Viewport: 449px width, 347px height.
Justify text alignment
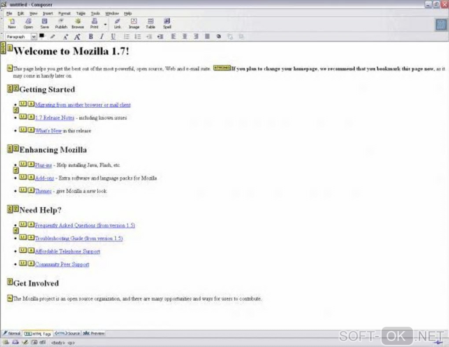207,37
